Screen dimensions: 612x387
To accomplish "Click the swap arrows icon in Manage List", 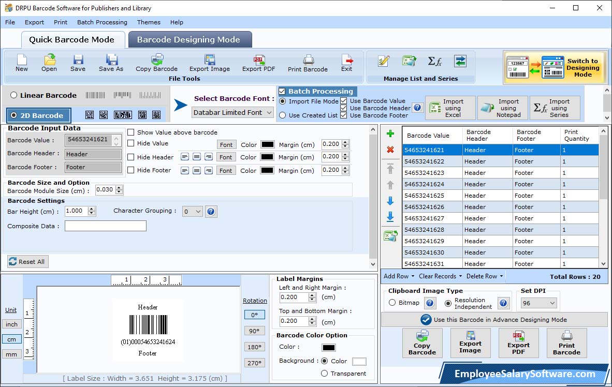I will click(460, 61).
